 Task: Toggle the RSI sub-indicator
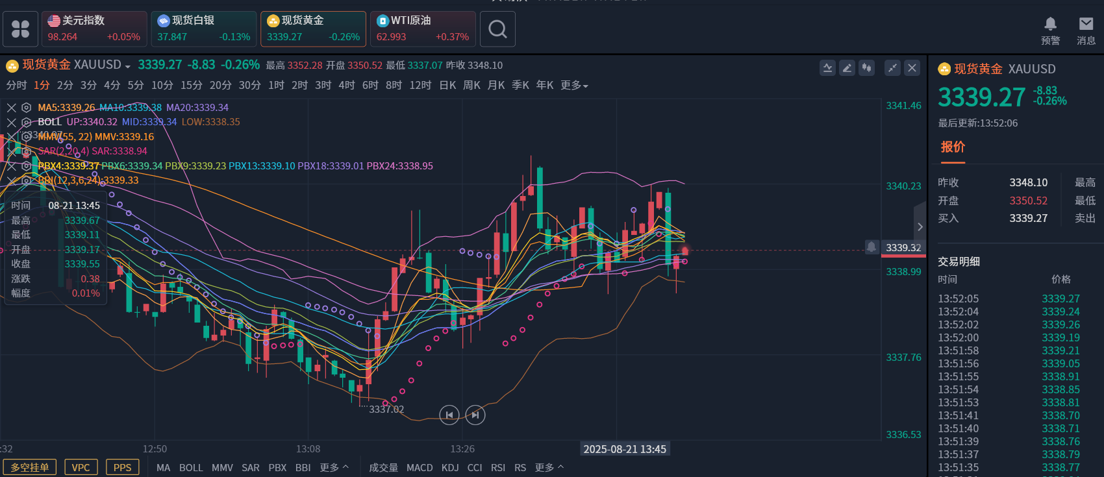498,467
